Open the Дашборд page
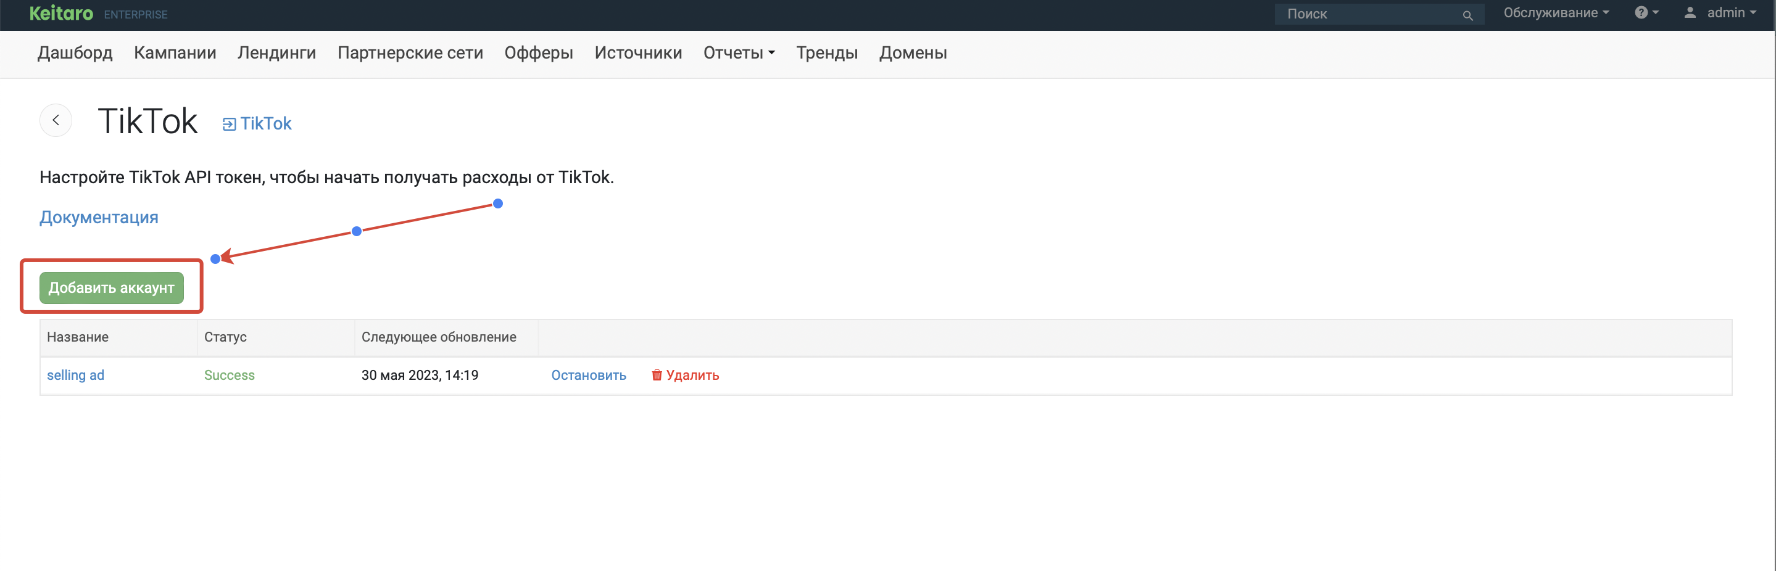This screenshot has height=571, width=1776. point(75,53)
